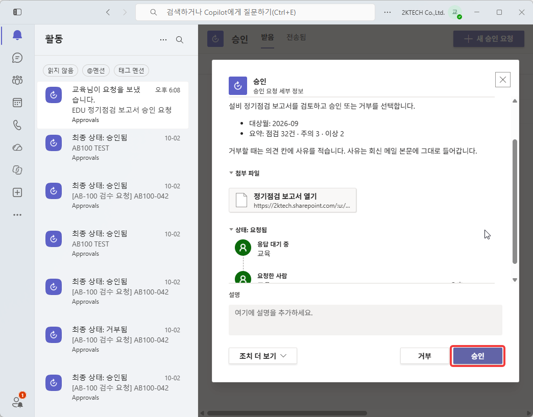Click the Approvals icon in the dialog header

pos(238,85)
